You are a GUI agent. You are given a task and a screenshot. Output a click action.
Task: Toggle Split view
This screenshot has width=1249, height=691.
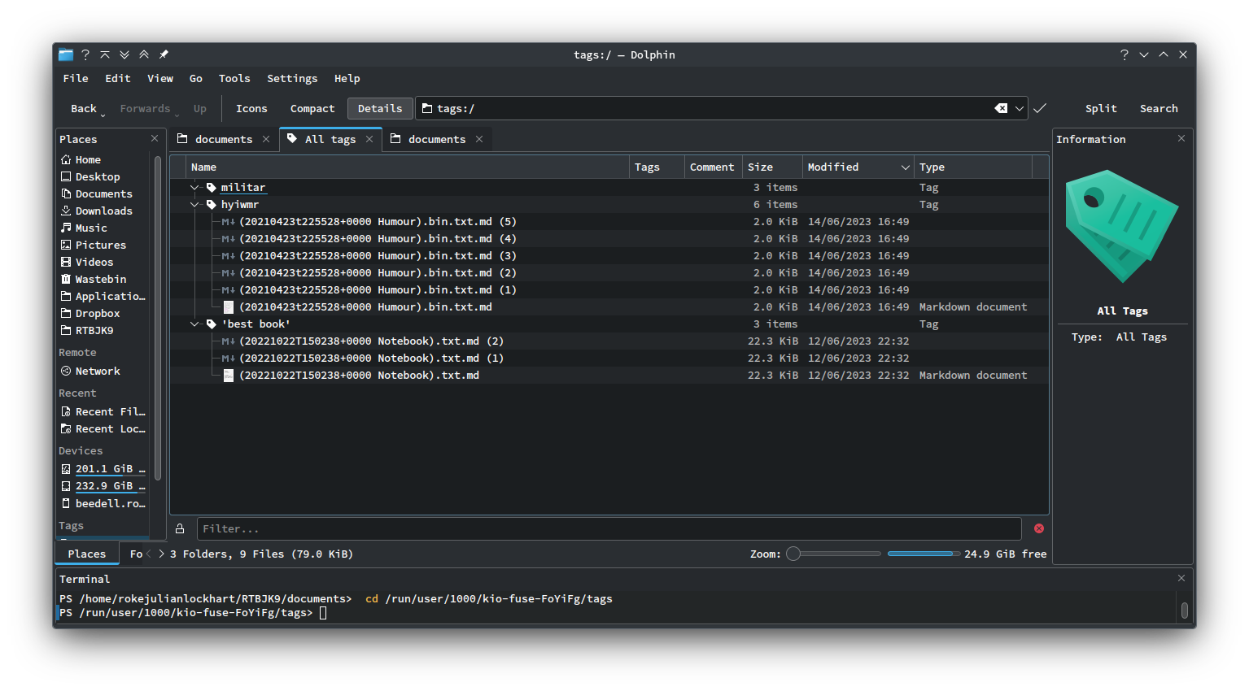click(1101, 109)
